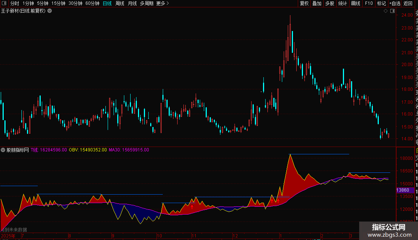Image resolution: width=418 pixels, height=240 pixels.
Task: Open the 多股 multi-stock view
Action: tap(330, 3)
